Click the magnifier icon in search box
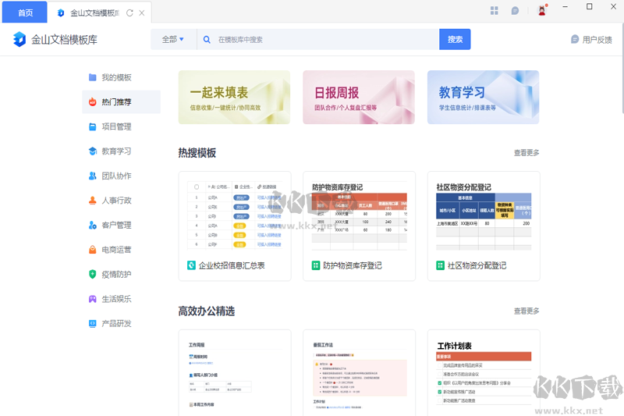The height and width of the screenshot is (416, 624). click(207, 39)
